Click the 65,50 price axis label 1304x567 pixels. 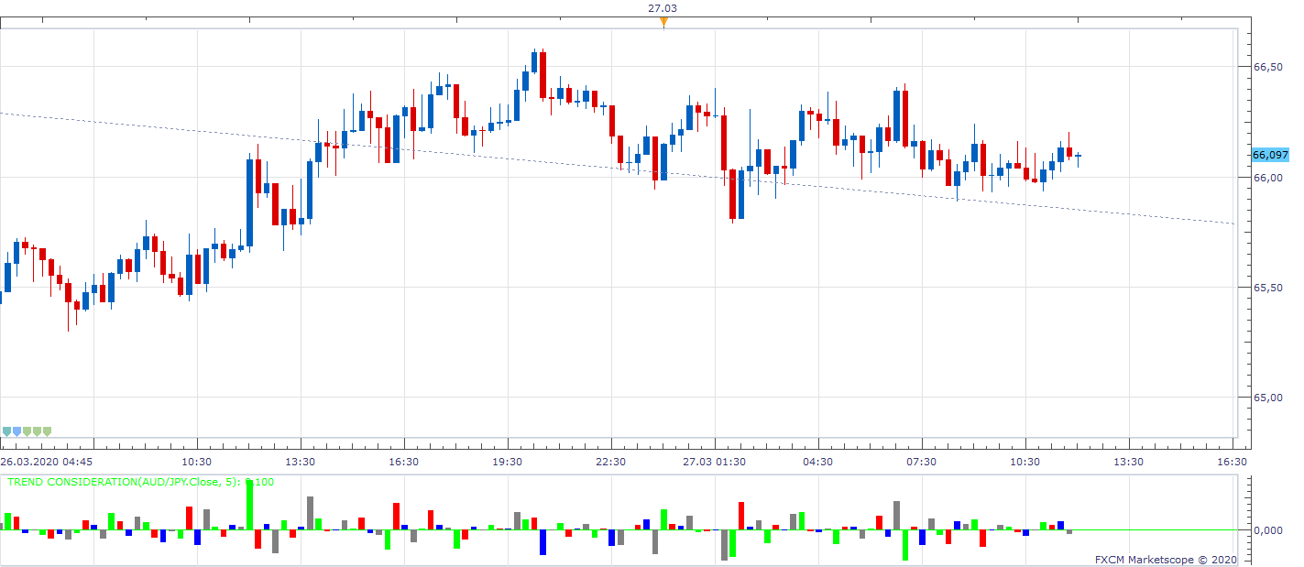pos(1267,288)
